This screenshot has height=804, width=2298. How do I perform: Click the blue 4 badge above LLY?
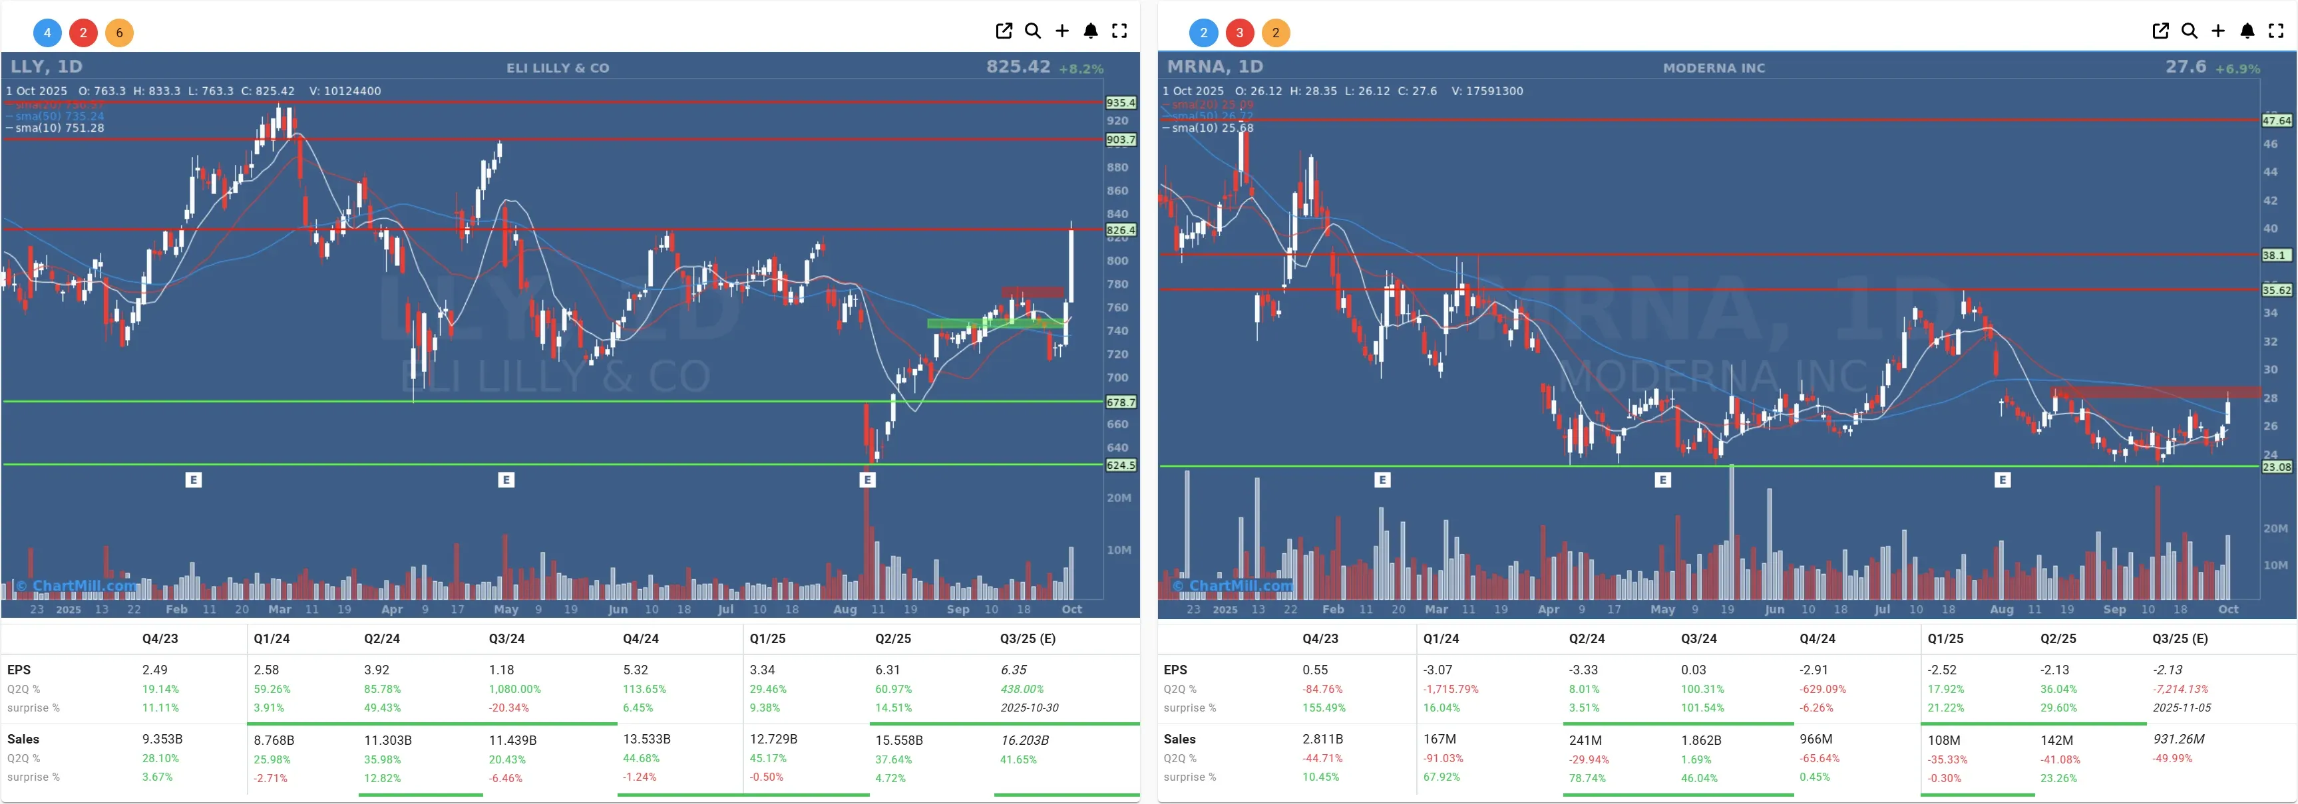pyautogui.click(x=47, y=33)
